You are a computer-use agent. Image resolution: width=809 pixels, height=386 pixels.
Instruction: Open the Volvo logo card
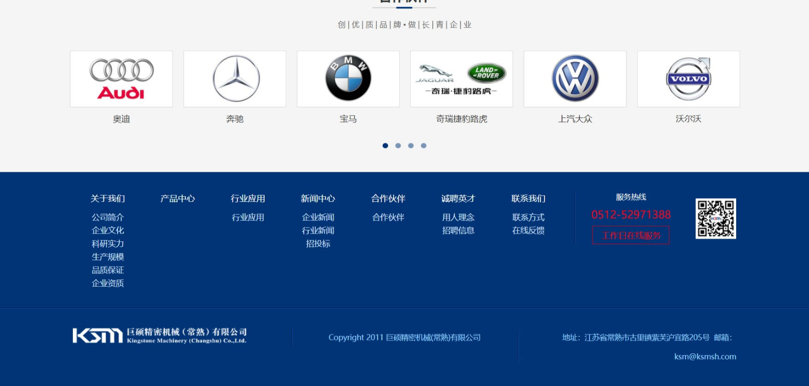coord(688,79)
